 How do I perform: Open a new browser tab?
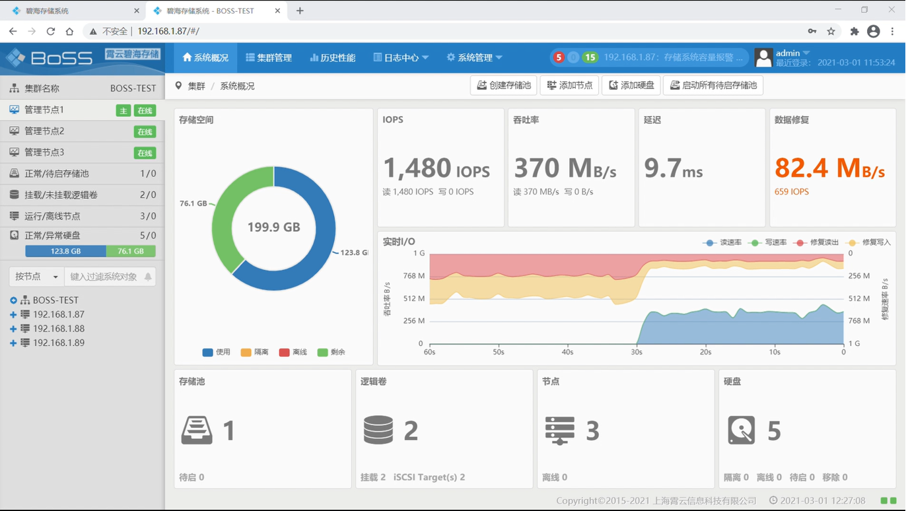300,11
